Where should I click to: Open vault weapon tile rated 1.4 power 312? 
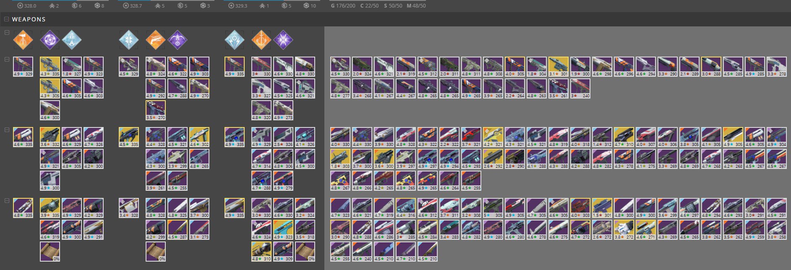coord(602,137)
